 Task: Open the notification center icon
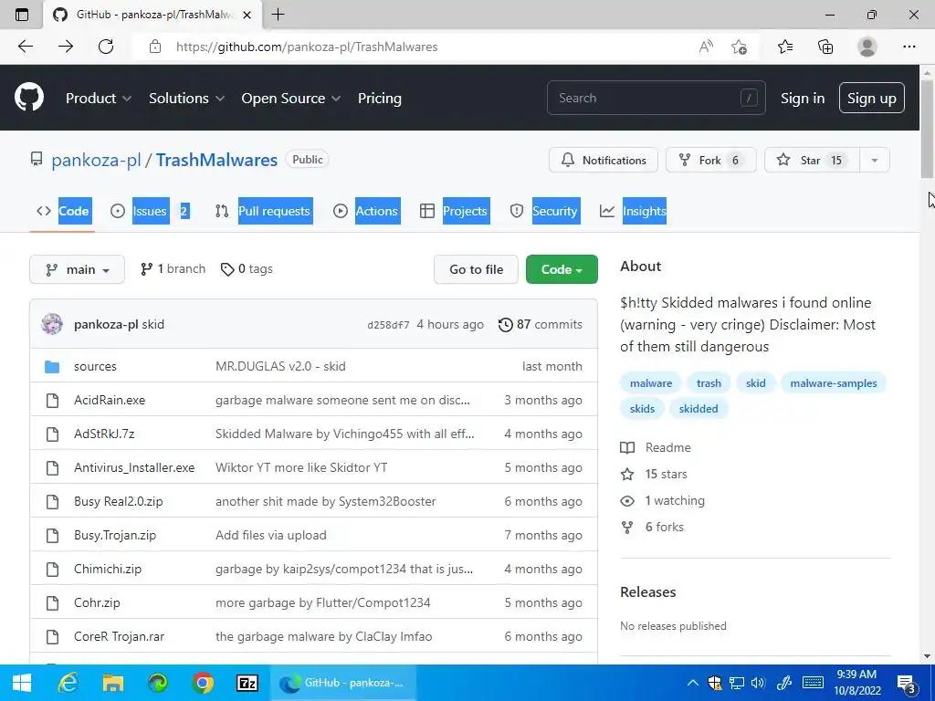coord(906,684)
